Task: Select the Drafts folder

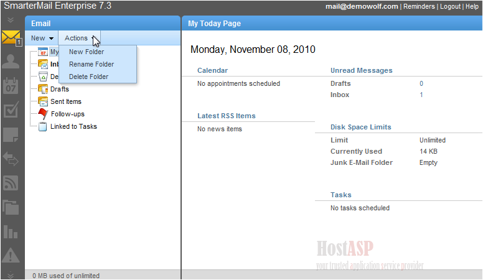Action: pos(60,89)
